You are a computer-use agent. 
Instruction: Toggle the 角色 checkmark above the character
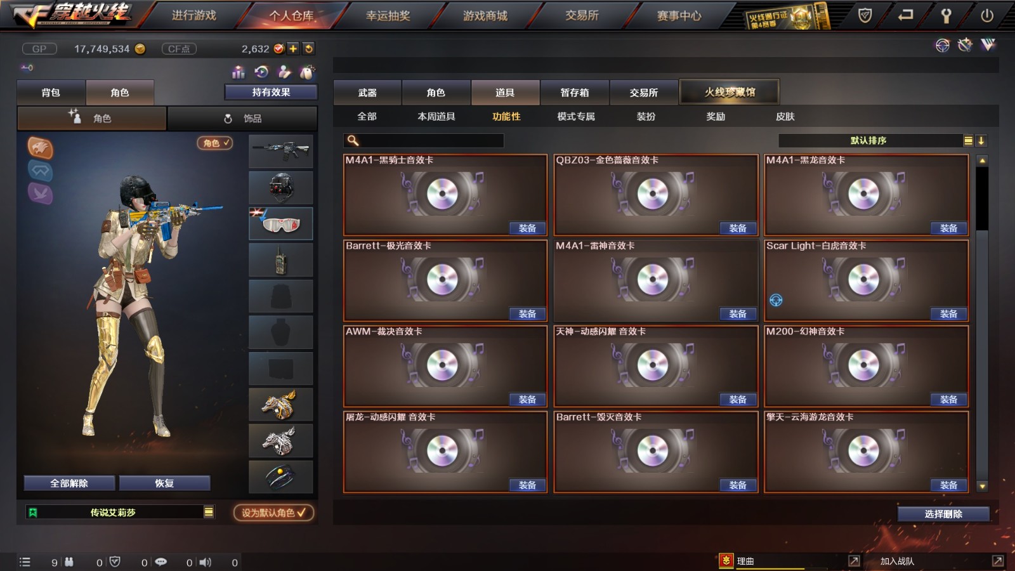click(x=215, y=143)
